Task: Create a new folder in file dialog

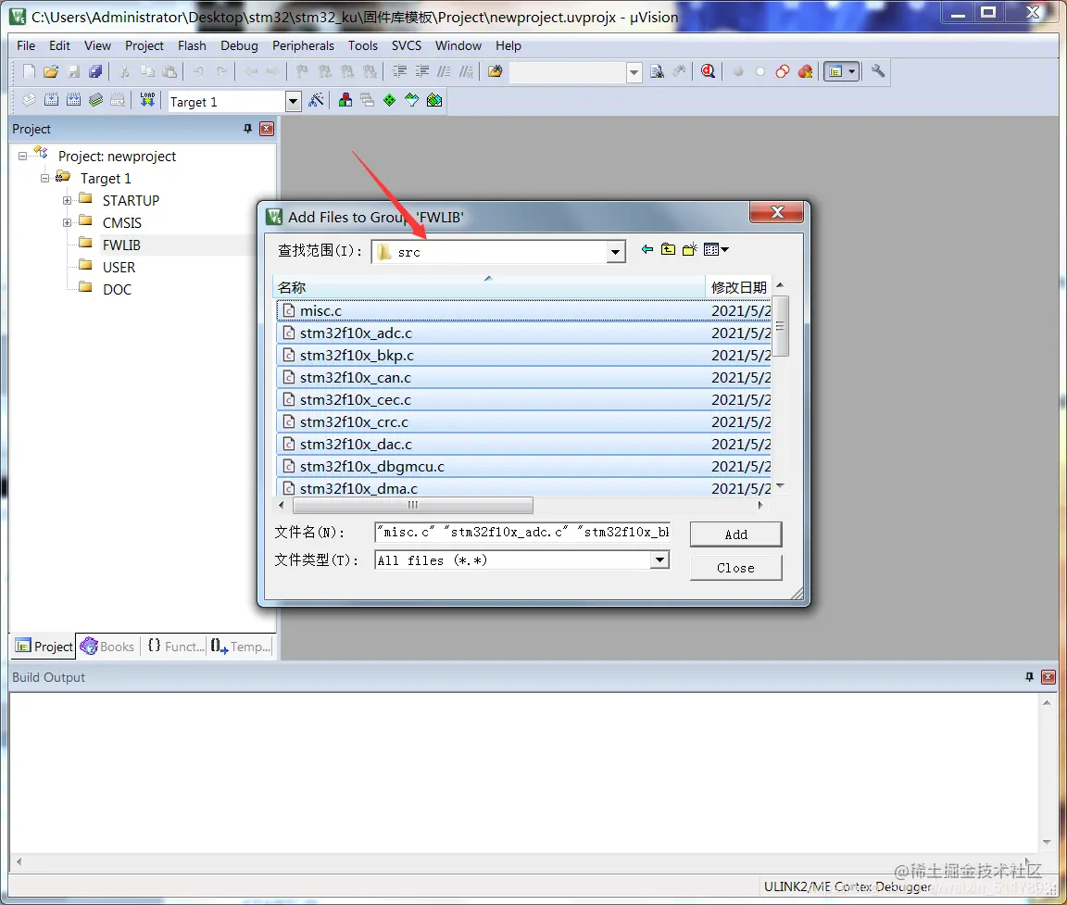Action: tap(689, 250)
